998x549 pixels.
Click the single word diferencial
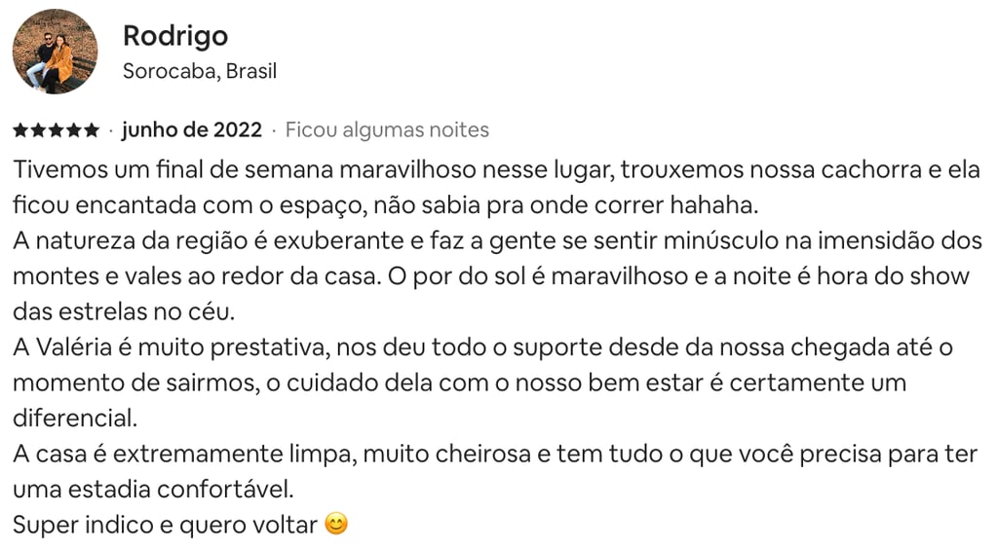coord(75,419)
